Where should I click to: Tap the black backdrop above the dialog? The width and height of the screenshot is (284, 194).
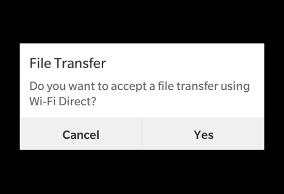142,21
